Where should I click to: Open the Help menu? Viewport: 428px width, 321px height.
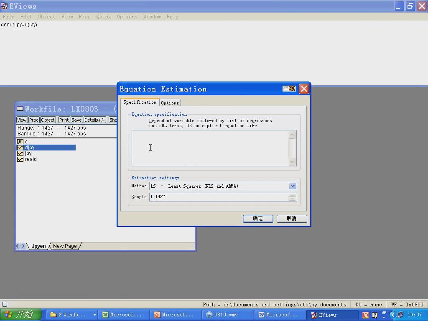(172, 17)
